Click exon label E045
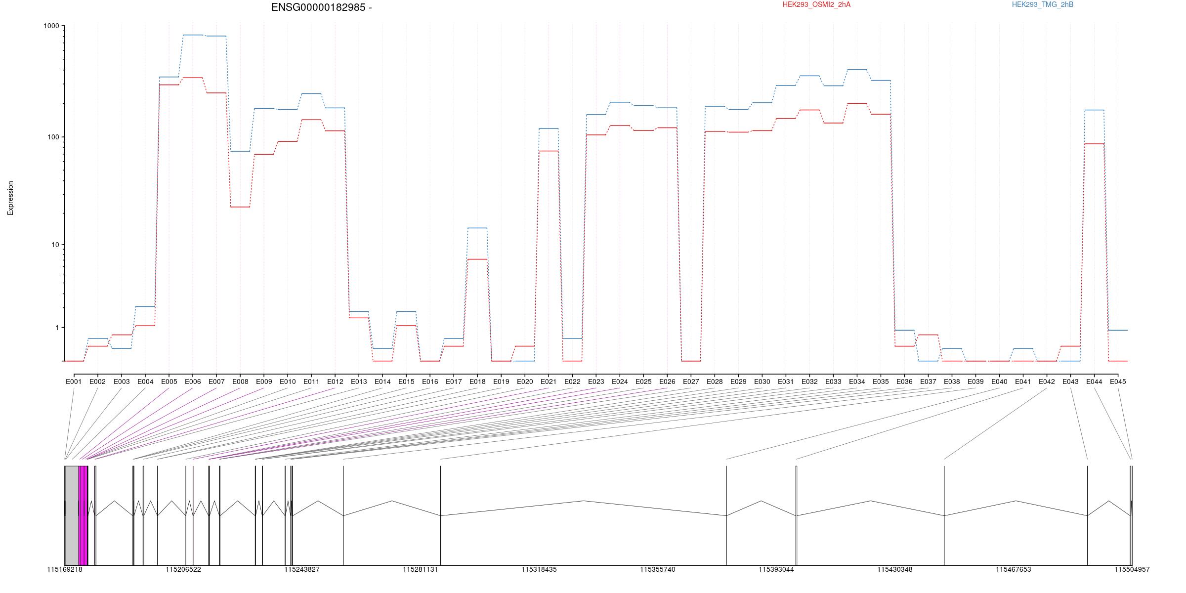The image size is (1186, 593). point(1118,381)
